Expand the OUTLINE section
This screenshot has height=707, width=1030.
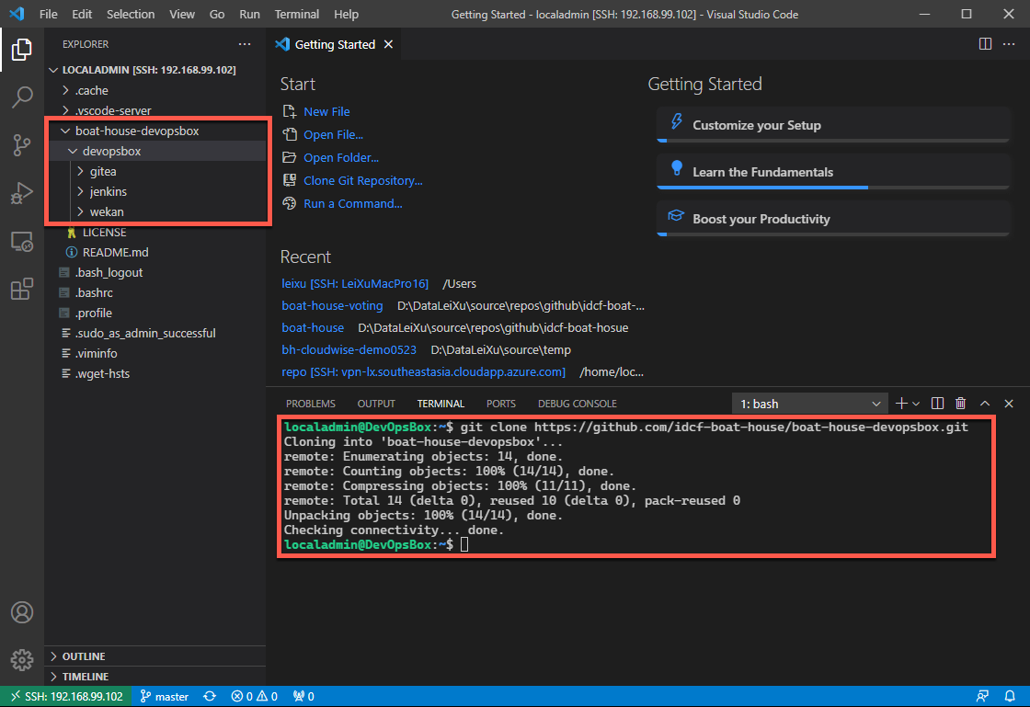tap(155, 656)
